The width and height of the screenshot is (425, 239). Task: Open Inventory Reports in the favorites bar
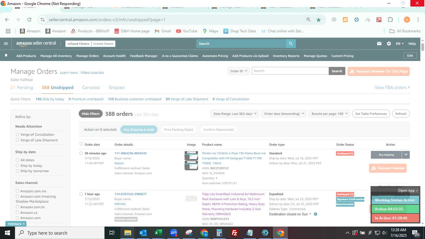(286, 56)
